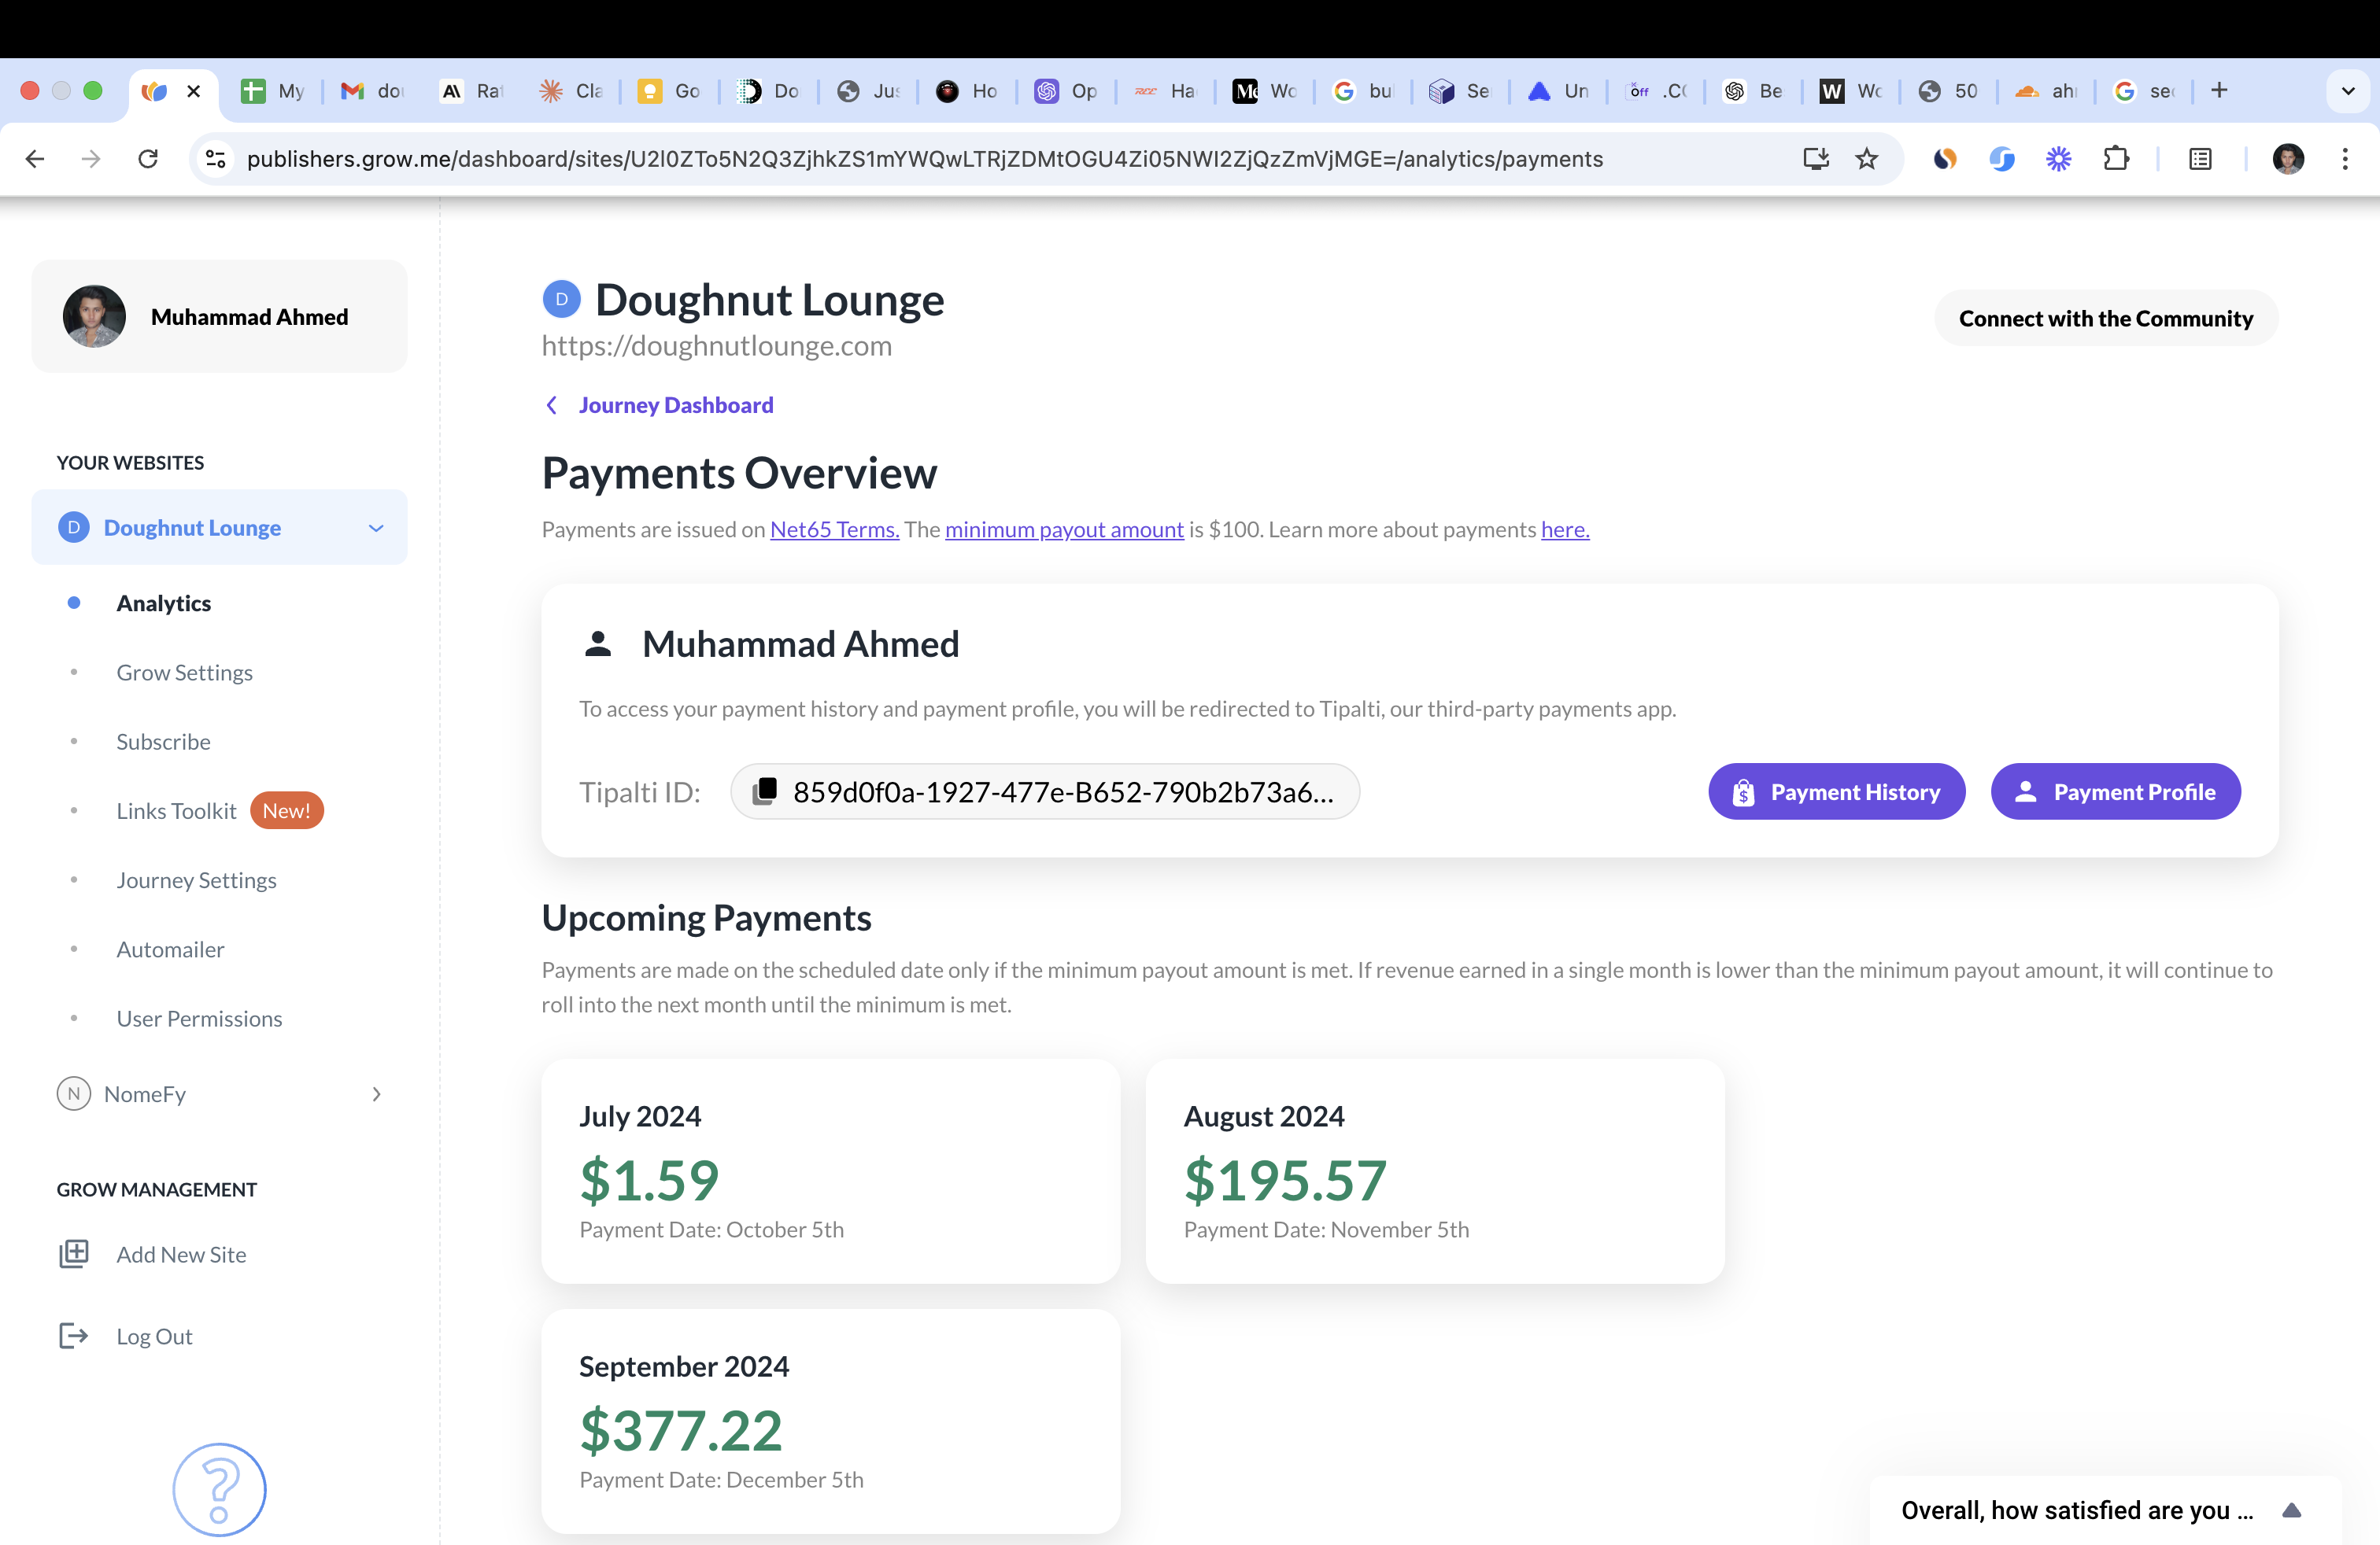This screenshot has height=1545, width=2380.
Task: Open the side panel reading list icon
Action: click(2200, 159)
